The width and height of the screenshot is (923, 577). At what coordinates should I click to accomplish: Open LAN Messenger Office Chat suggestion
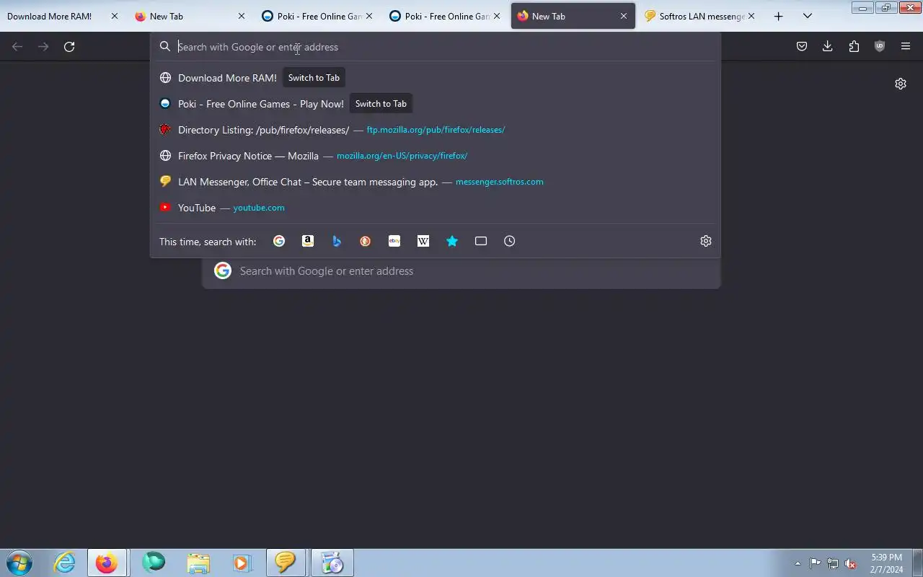click(x=436, y=182)
